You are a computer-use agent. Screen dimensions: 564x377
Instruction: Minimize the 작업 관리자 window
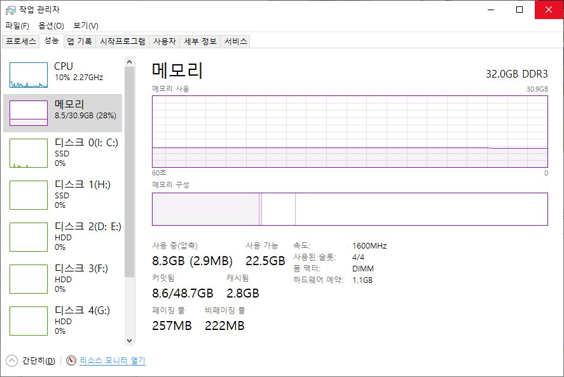[491, 10]
